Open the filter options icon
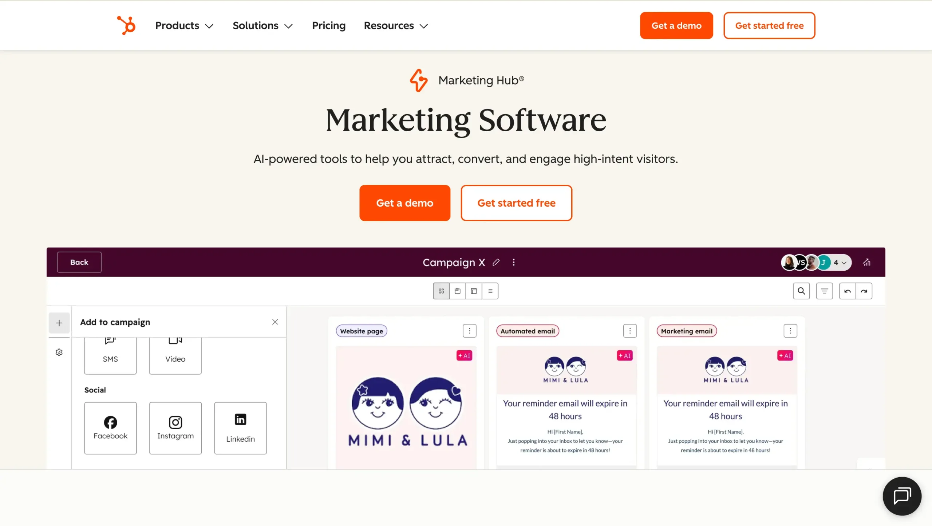This screenshot has width=932, height=526. (x=825, y=291)
